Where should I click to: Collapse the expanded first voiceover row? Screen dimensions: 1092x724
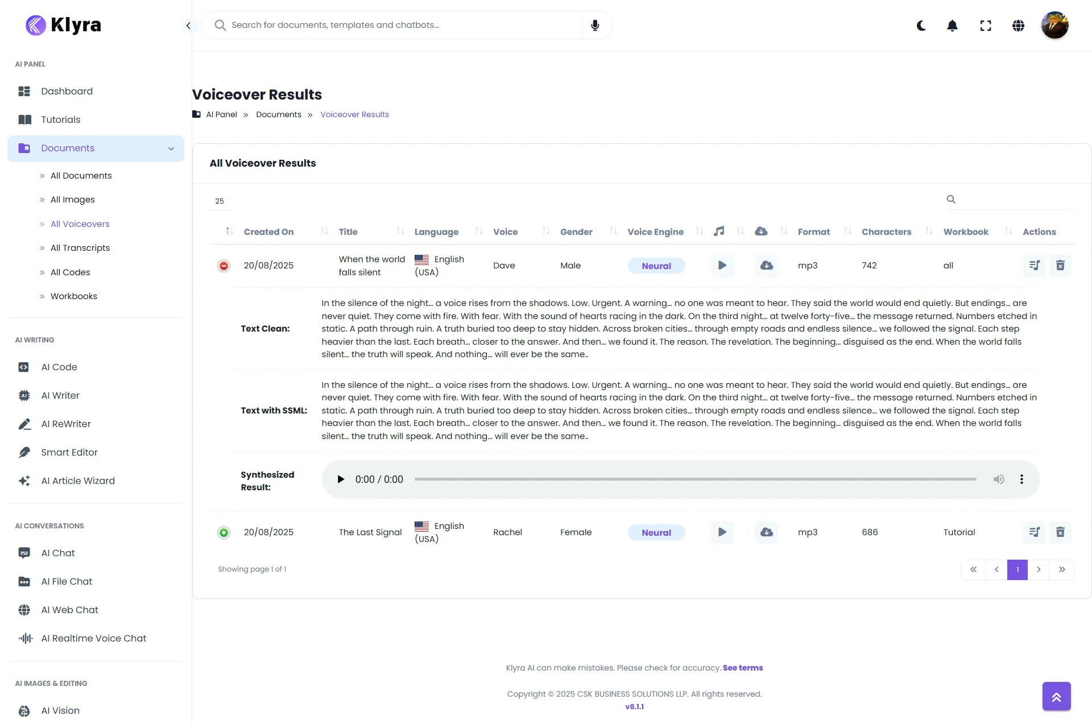[x=224, y=265]
